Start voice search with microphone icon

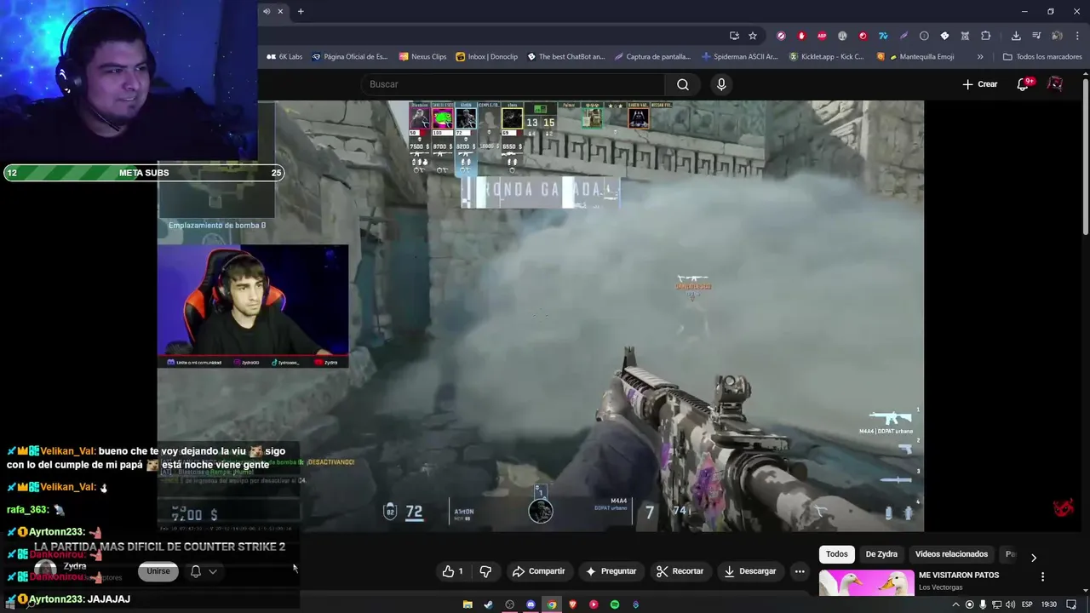tap(721, 84)
